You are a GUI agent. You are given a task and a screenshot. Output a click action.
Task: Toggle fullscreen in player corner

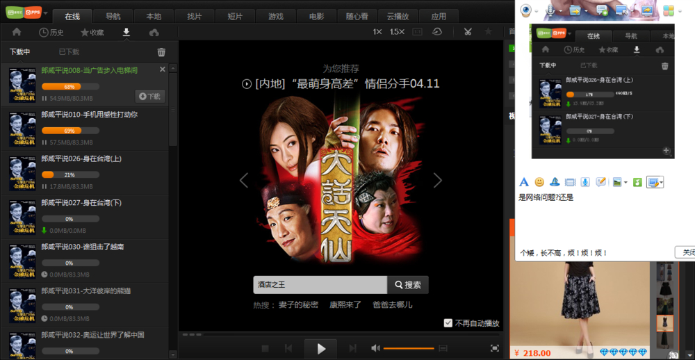495,348
